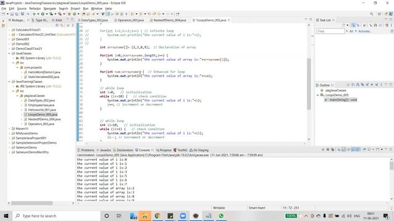Viewport: 394px width, 221px height.
Task: Click the Windows Start button
Action: pos(6,215)
